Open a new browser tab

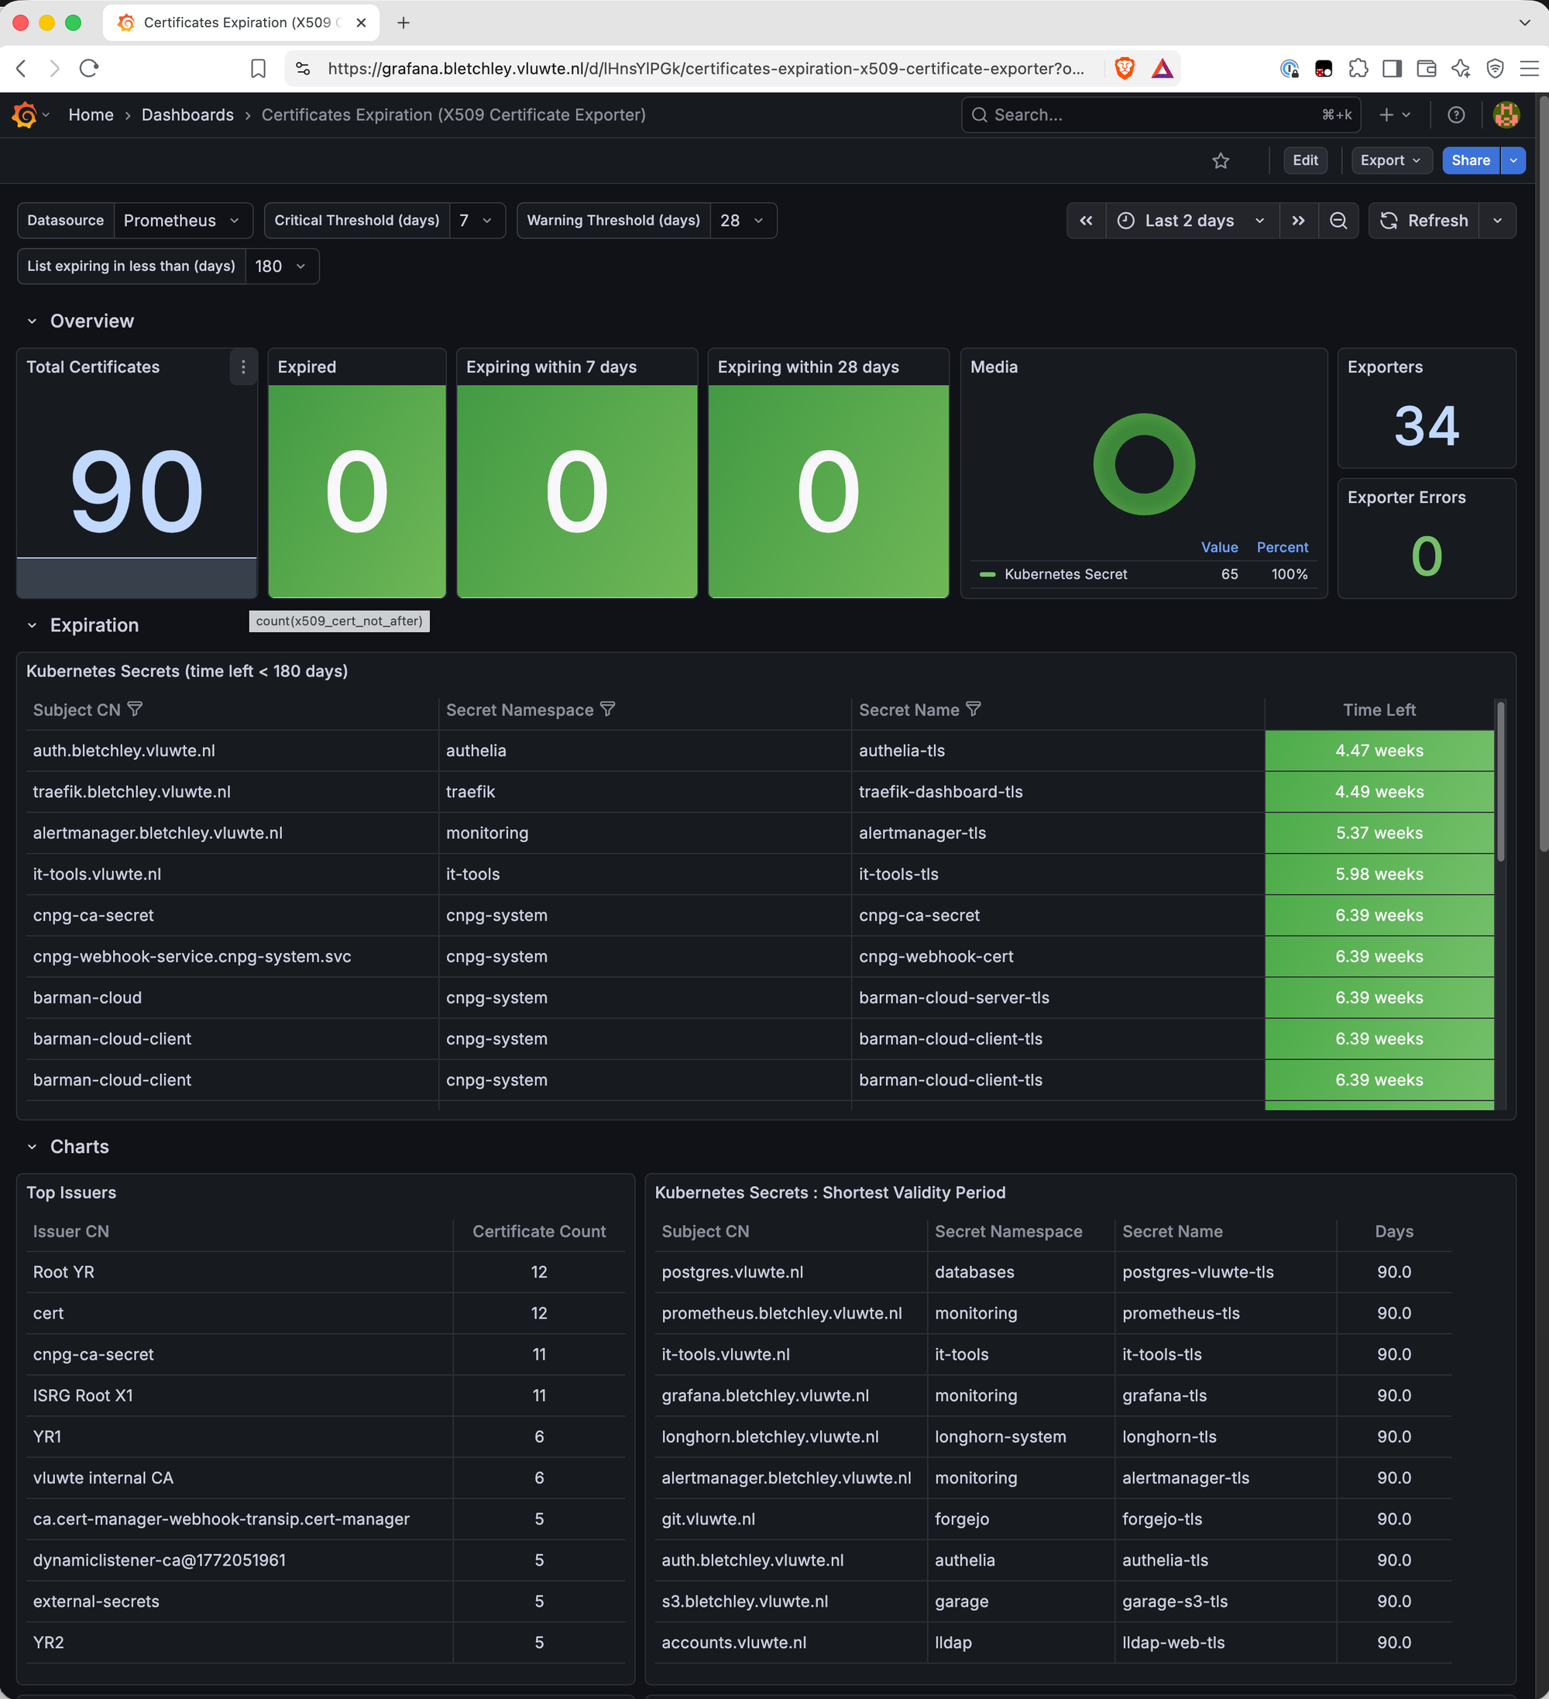pyautogui.click(x=404, y=22)
